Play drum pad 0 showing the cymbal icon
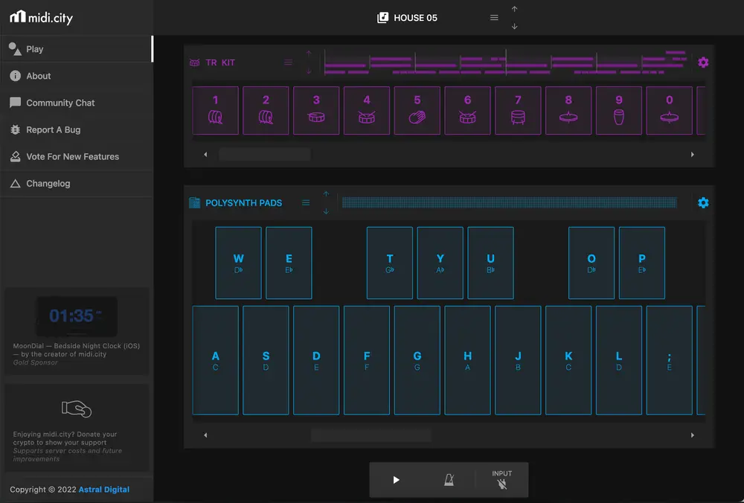744x503 pixels. (x=669, y=110)
